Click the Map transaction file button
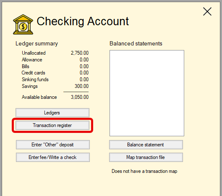The image size is (222, 196). pyautogui.click(x=146, y=157)
